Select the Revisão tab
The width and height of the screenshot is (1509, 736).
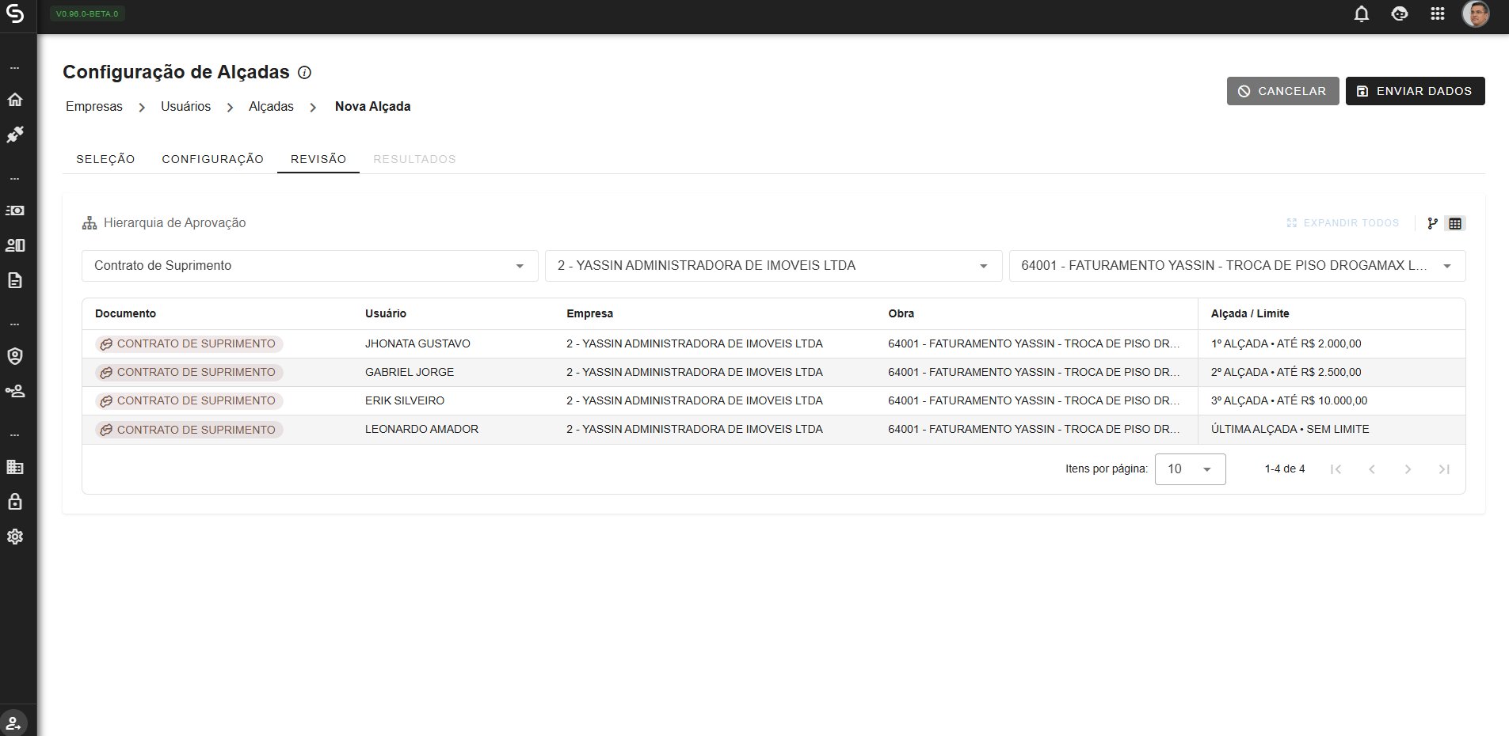(318, 159)
